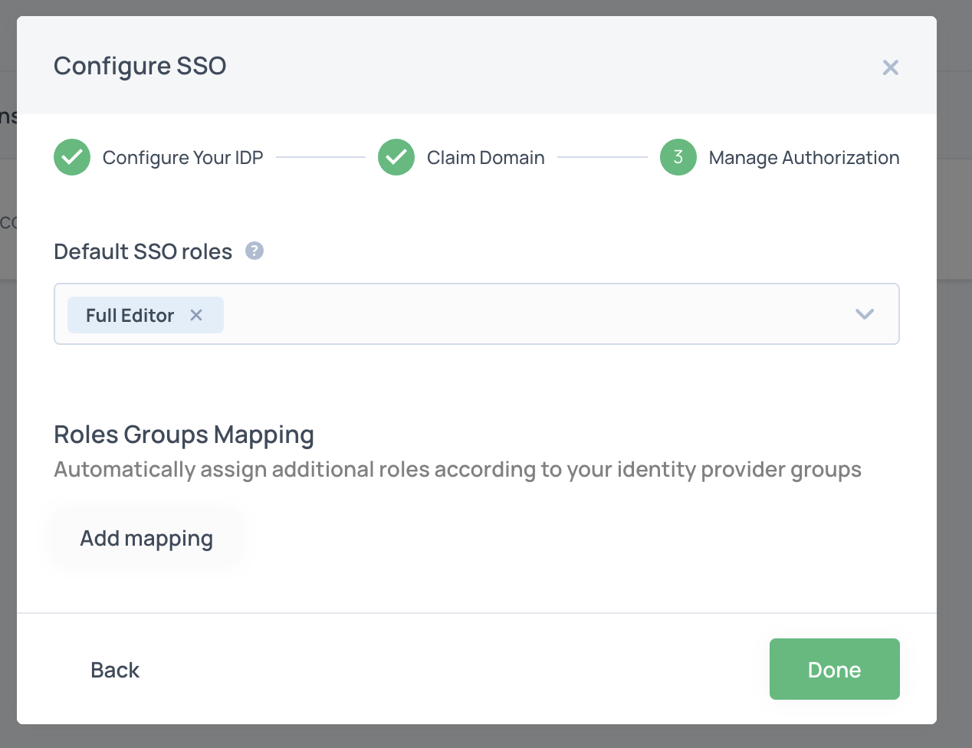Screen dimensions: 972x748
Task: Click the Configure Your IDP checkmark icon
Action: coord(72,157)
